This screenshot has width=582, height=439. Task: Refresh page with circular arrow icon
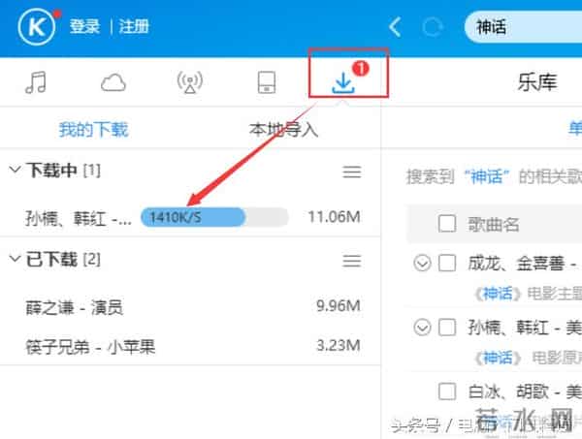point(433,27)
